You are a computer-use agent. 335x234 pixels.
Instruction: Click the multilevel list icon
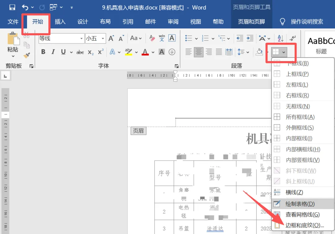221,38
